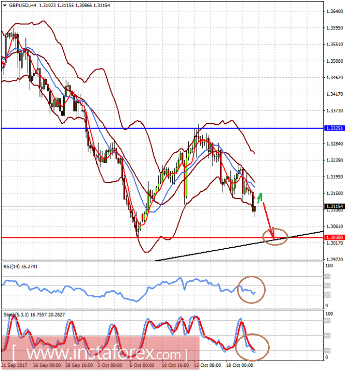
Task: Click the 1.34620 price axis label
Action: click(334, 78)
